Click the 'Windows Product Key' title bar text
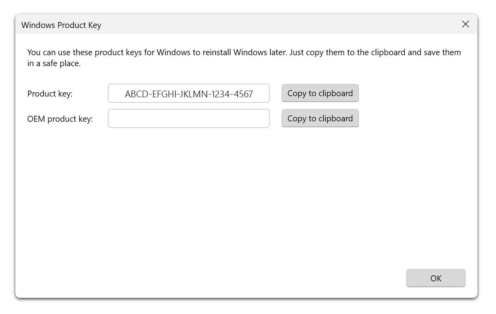This screenshot has height=314, width=496. point(61,25)
